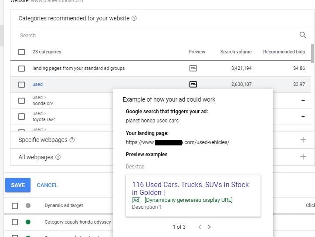Click the CANCEL button

coord(47,185)
